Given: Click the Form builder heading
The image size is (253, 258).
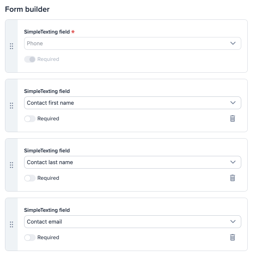Looking at the screenshot, I should point(27,9).
